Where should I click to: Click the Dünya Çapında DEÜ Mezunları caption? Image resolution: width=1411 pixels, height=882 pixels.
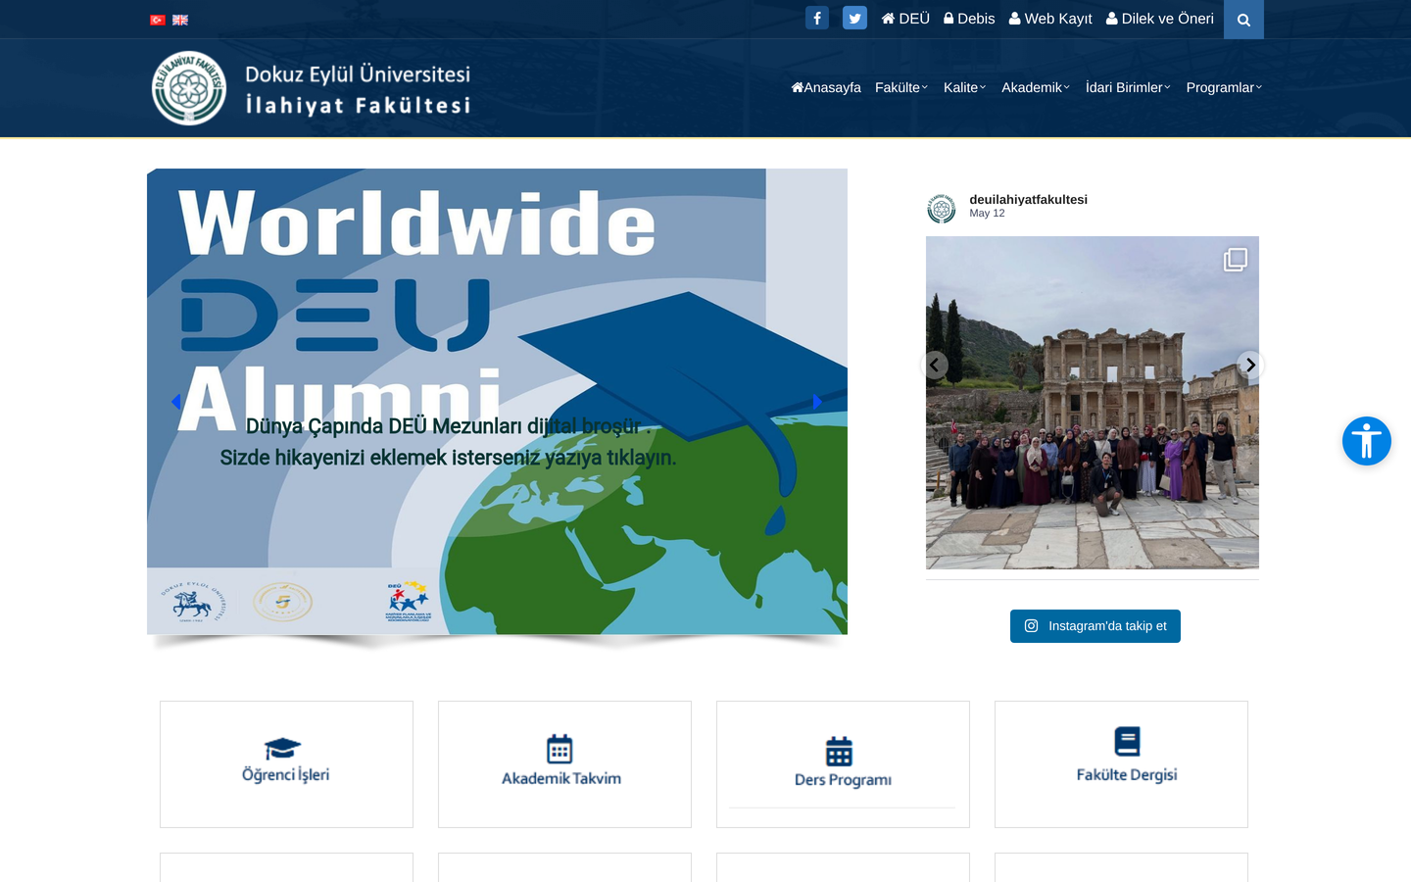(x=448, y=442)
